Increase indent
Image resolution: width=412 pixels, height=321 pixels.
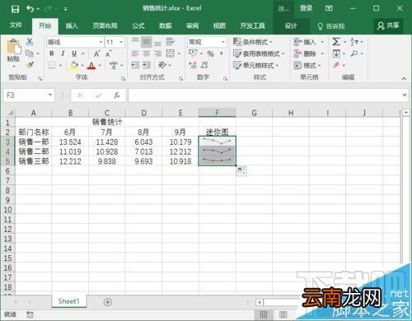pyautogui.click(x=147, y=65)
